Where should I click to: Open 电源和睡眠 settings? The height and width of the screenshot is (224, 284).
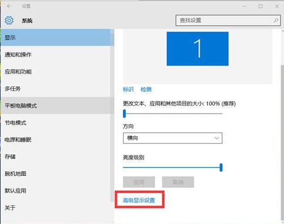pyautogui.click(x=57, y=140)
